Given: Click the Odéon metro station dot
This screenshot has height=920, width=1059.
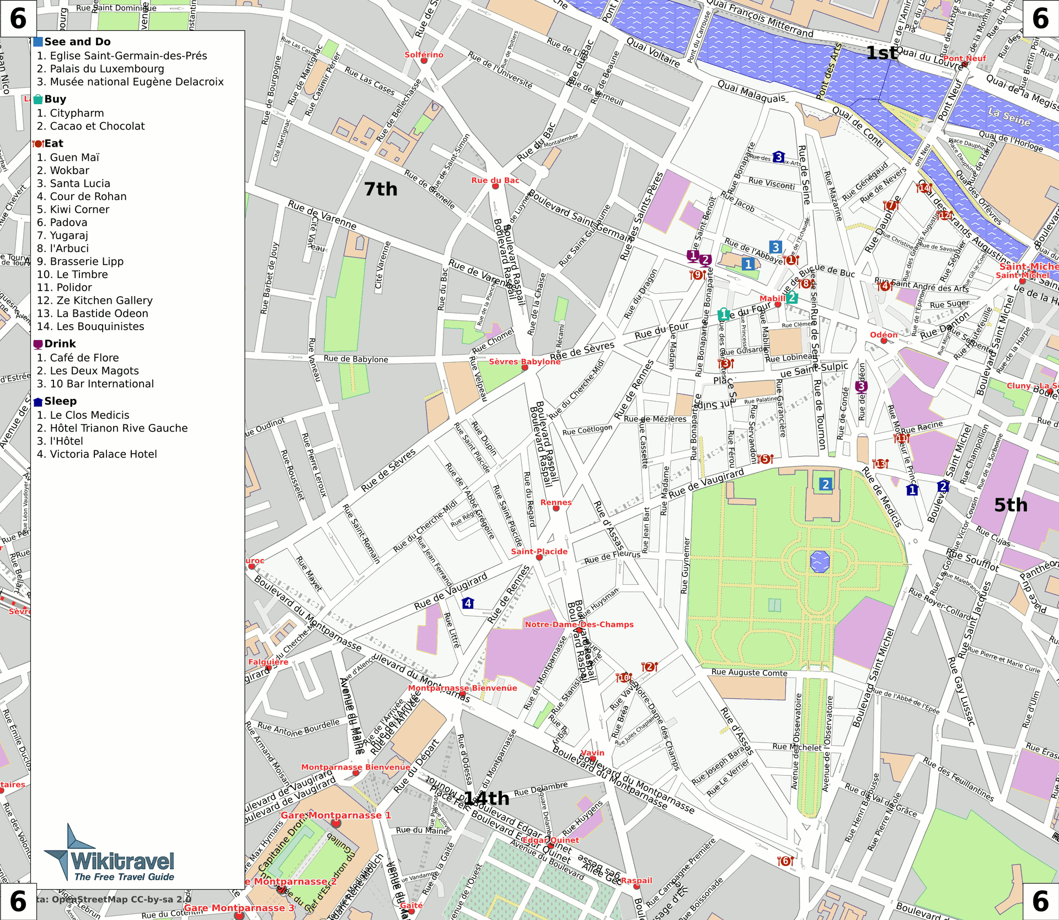Looking at the screenshot, I should point(884,341).
